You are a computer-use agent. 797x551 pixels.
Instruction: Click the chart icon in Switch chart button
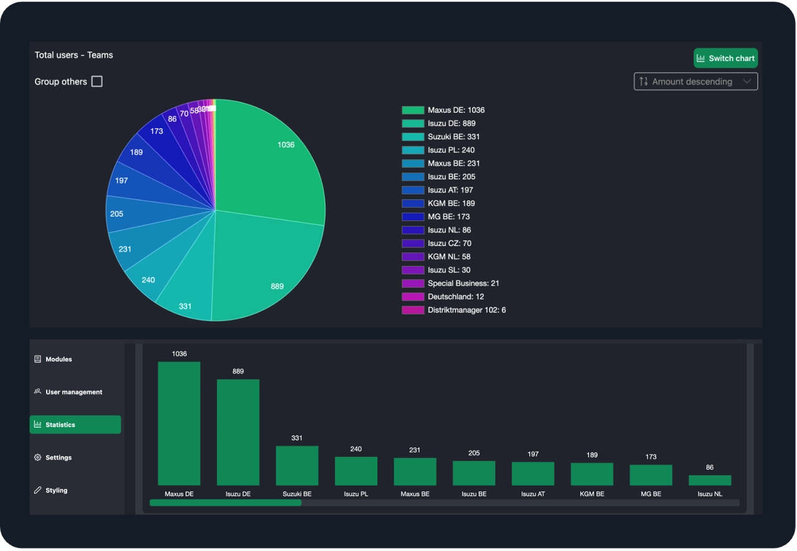701,58
